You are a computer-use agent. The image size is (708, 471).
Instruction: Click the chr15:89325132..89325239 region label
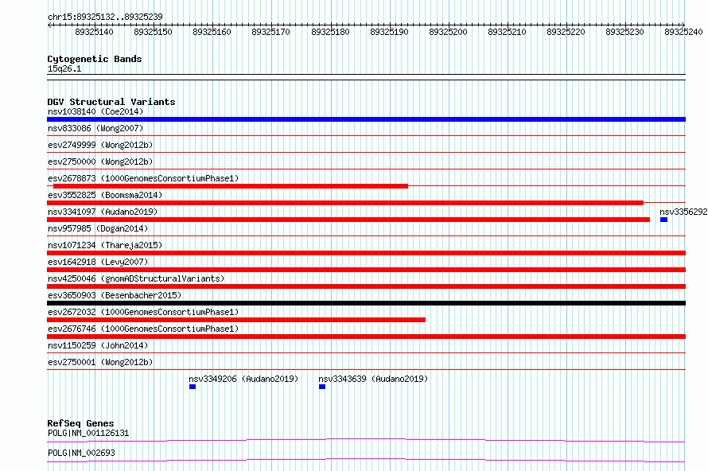(105, 17)
